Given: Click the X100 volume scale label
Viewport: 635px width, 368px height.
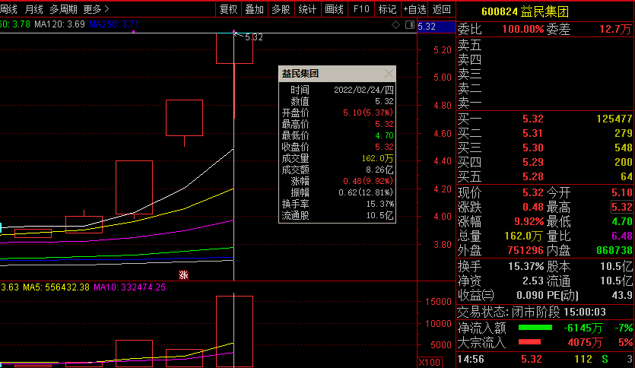Looking at the screenshot, I should (x=429, y=362).
